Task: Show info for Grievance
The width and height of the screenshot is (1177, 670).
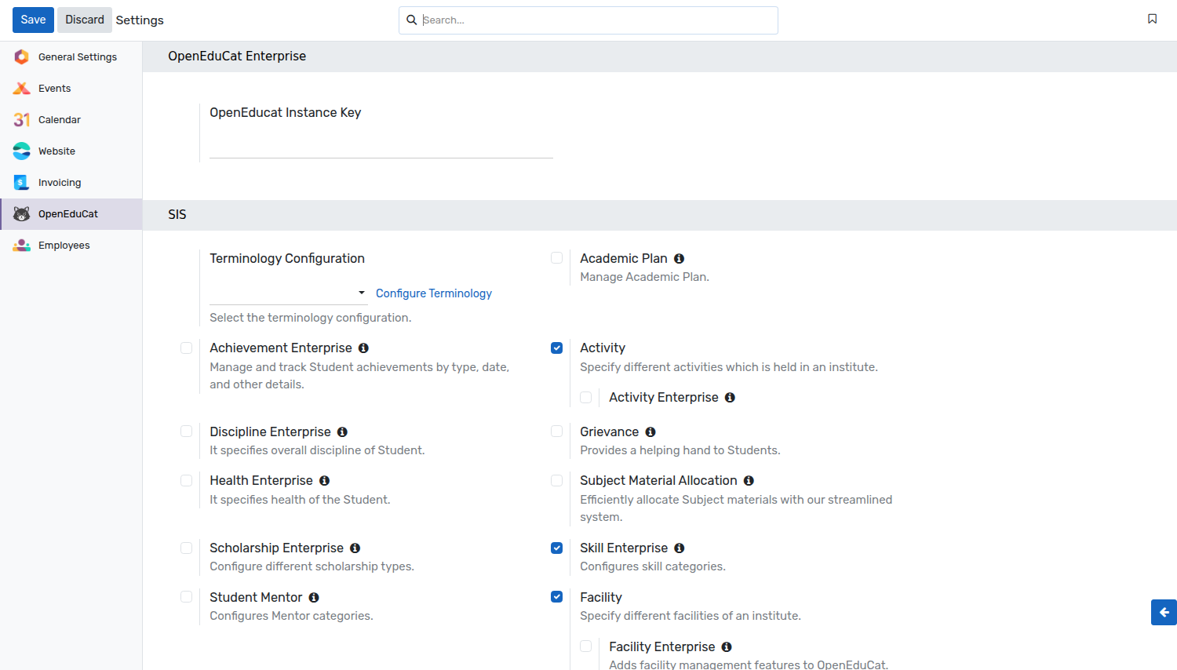Action: (x=650, y=432)
